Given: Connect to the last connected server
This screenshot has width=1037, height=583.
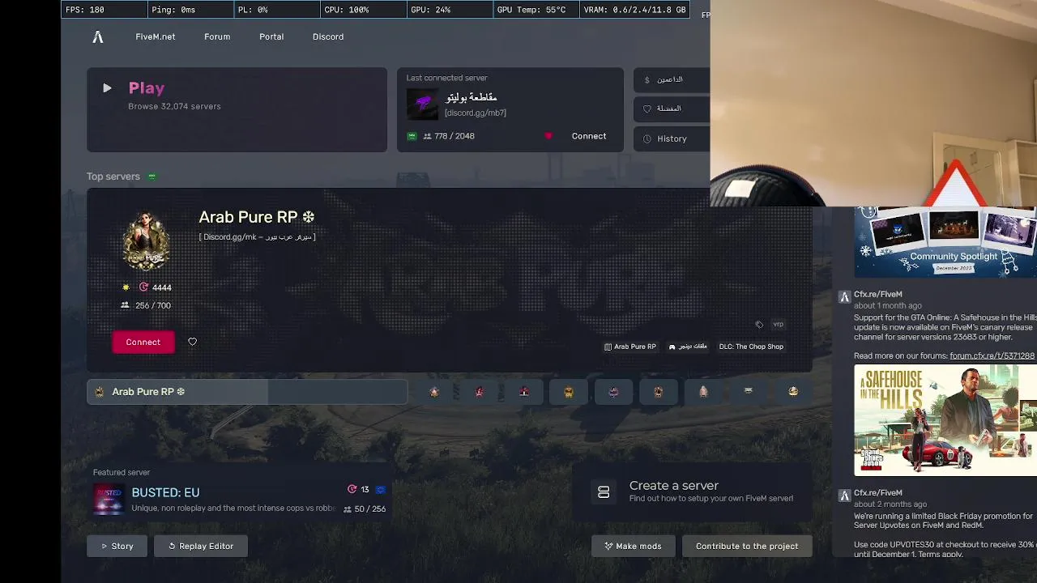Looking at the screenshot, I should [x=589, y=136].
